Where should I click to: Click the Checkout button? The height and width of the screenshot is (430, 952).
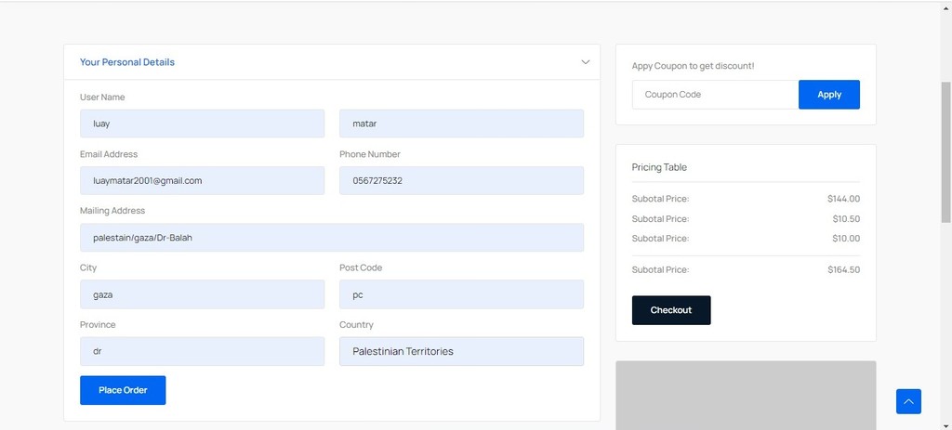click(x=671, y=310)
